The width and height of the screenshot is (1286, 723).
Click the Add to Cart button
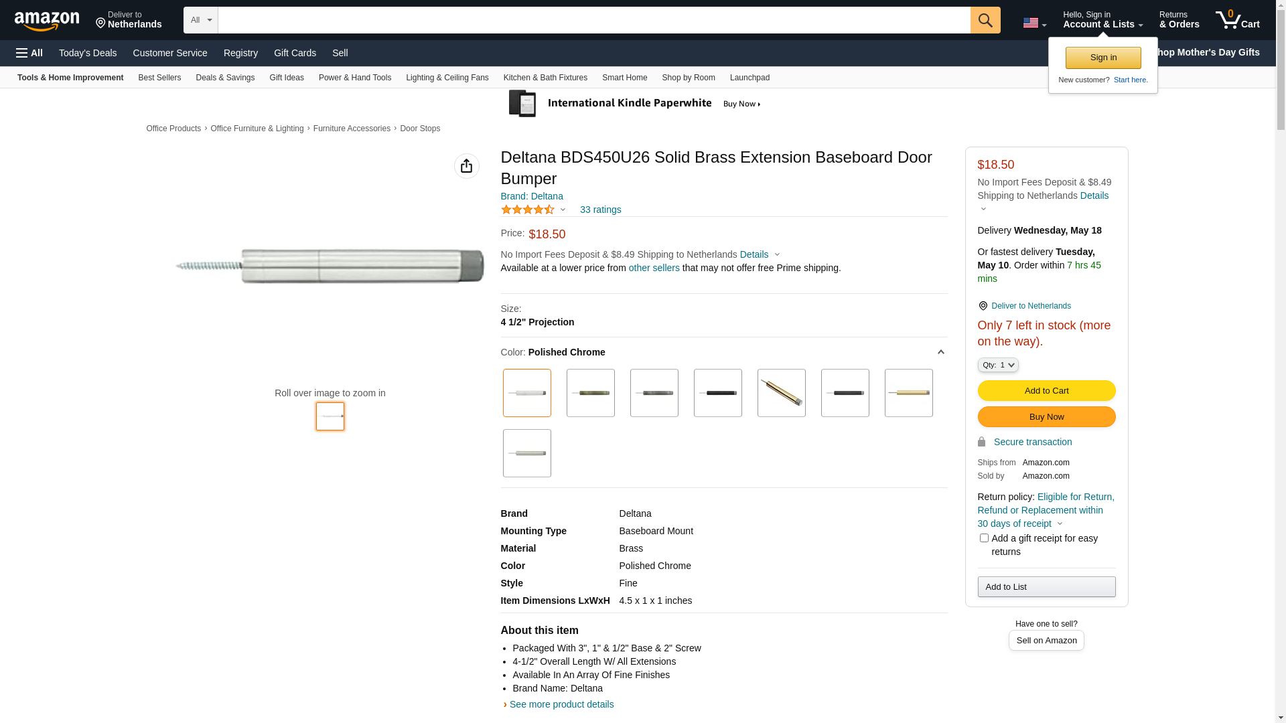(1046, 391)
